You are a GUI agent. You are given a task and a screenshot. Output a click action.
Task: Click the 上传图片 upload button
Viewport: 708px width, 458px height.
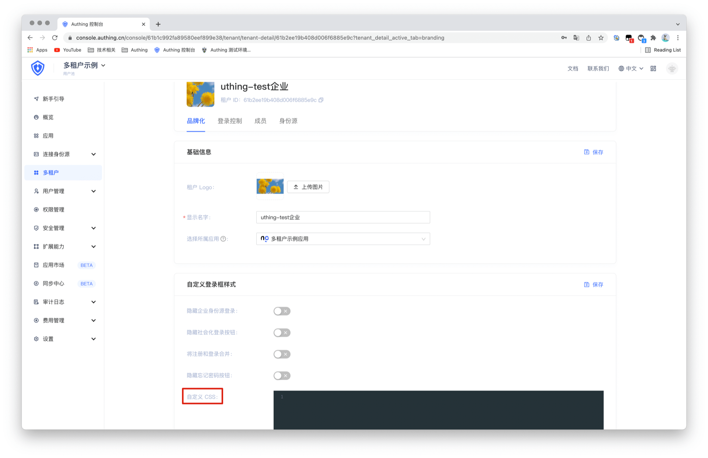[x=308, y=187]
